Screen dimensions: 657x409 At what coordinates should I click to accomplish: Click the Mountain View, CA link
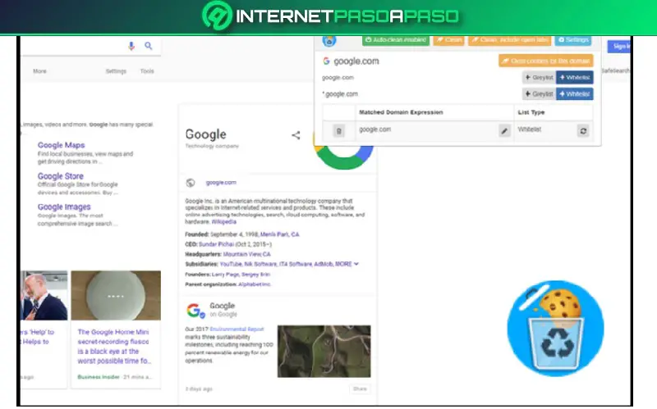[247, 254]
